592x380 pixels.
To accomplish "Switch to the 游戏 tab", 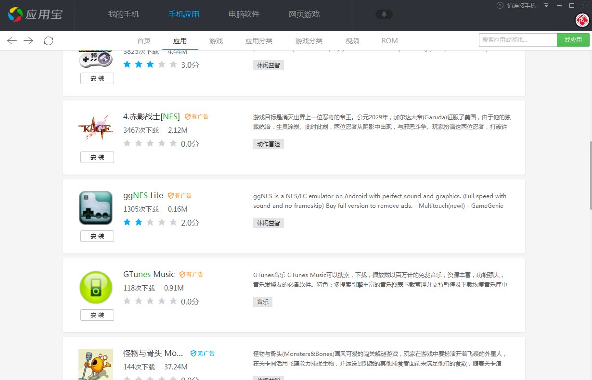I will coord(216,41).
